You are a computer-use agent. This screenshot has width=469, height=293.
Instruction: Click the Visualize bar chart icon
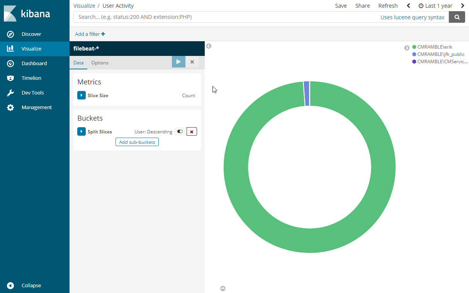point(10,49)
